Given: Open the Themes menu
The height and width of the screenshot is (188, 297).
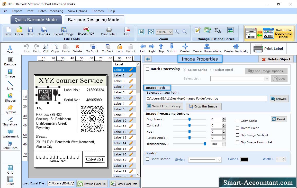Looking at the screenshot, I should [x=98, y=11].
